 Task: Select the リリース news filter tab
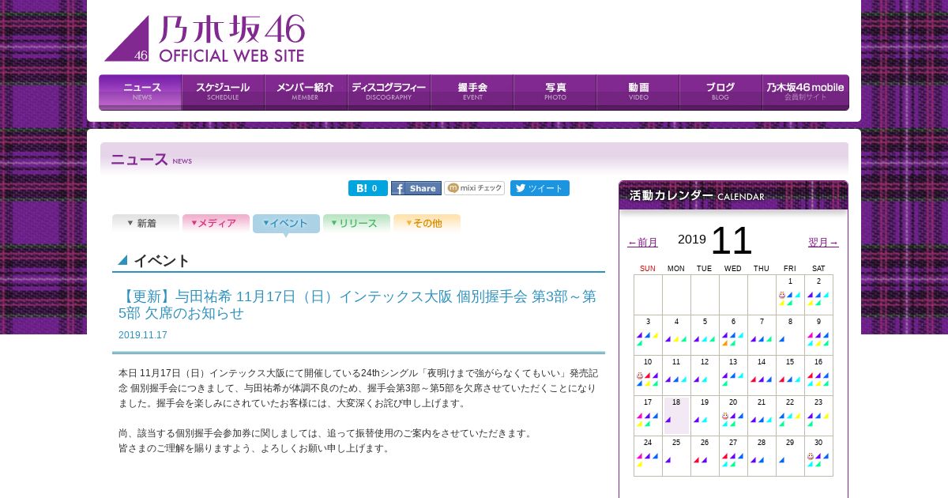coord(356,223)
